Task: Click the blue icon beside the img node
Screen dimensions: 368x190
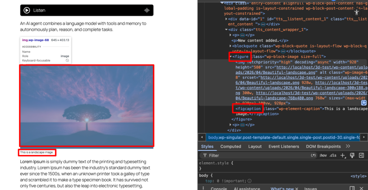Action: (364, 103)
